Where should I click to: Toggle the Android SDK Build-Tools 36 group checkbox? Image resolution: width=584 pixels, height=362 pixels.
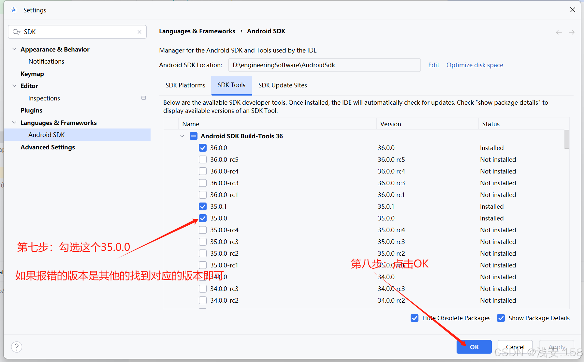pyautogui.click(x=194, y=136)
